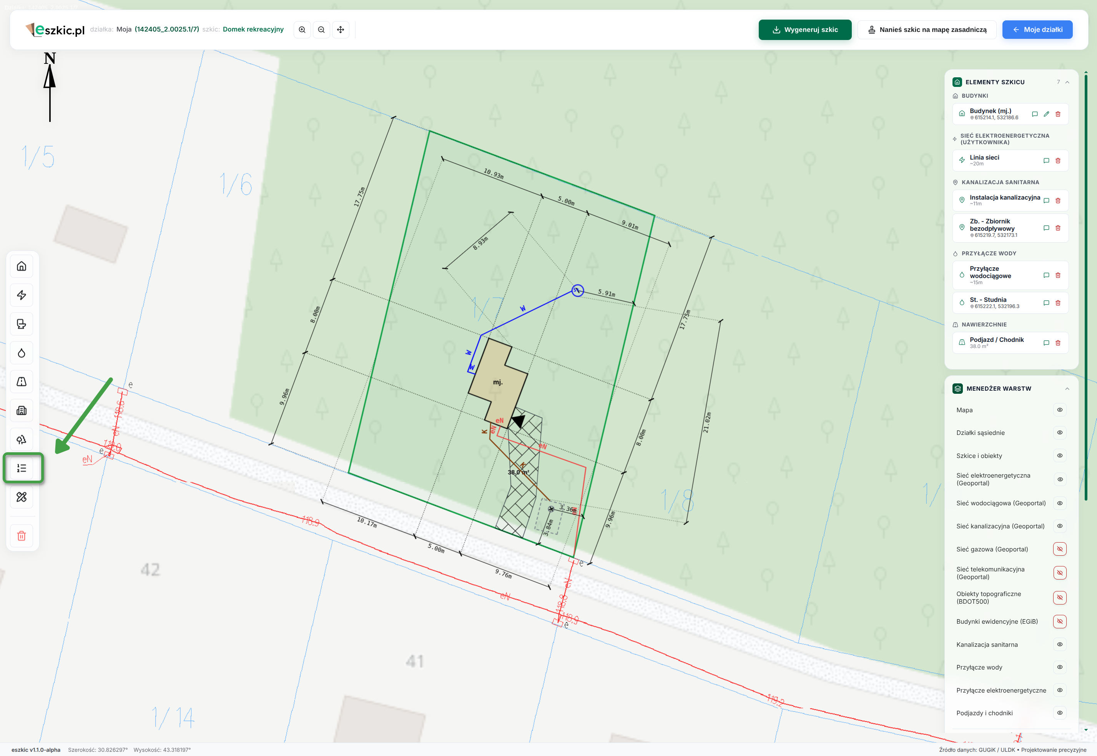This screenshot has width=1097, height=756.
Task: Select the lightning bolt power line tool
Action: point(21,295)
